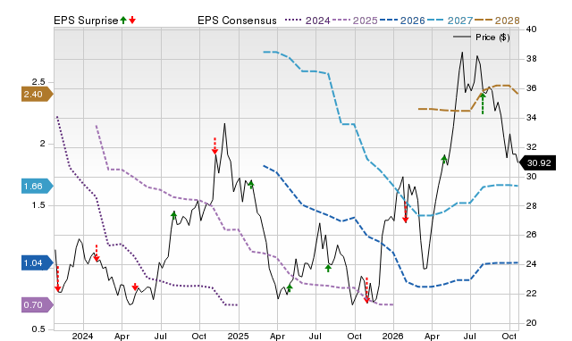Click the EPS Consensus legend label
Screen dimensions: 572x341
237,21
